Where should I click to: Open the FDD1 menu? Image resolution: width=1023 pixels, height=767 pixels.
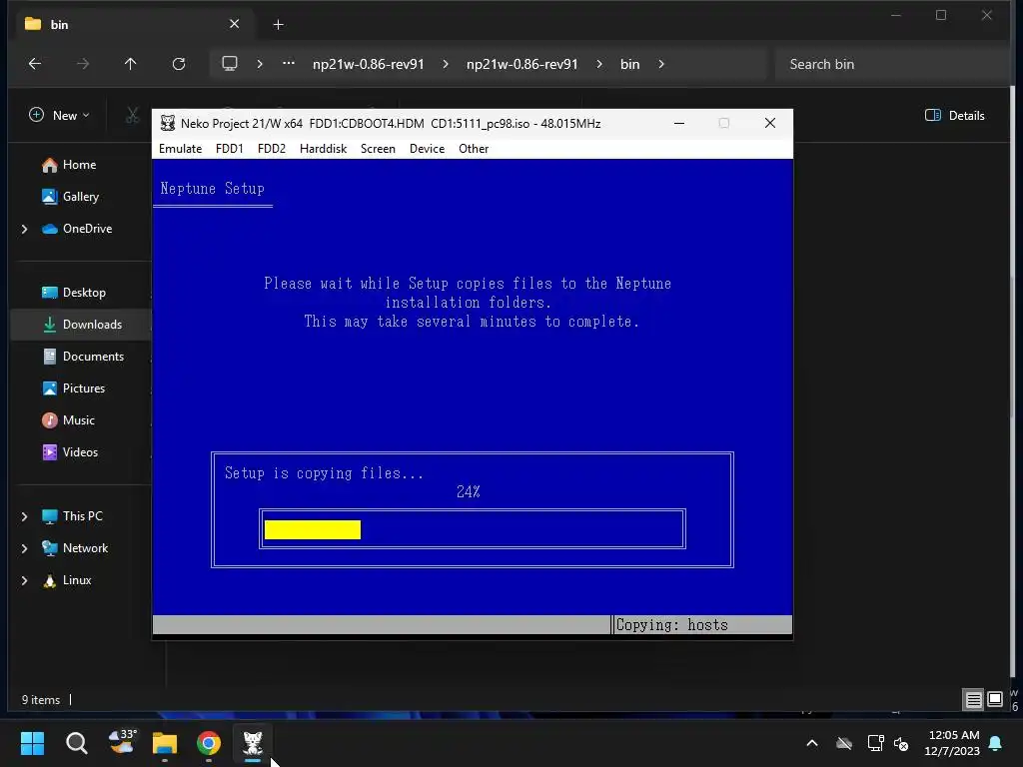[x=230, y=149]
